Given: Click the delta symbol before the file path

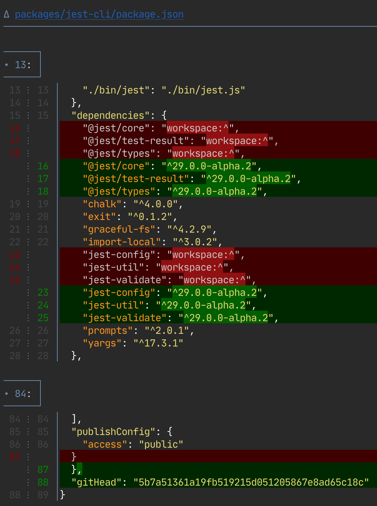Looking at the screenshot, I should point(6,14).
